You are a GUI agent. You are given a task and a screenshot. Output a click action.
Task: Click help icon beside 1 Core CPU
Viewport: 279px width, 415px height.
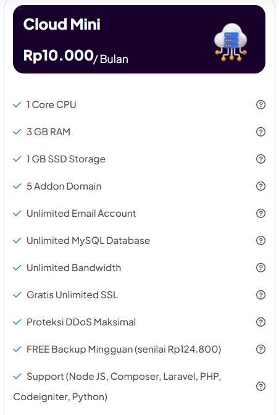click(x=260, y=105)
